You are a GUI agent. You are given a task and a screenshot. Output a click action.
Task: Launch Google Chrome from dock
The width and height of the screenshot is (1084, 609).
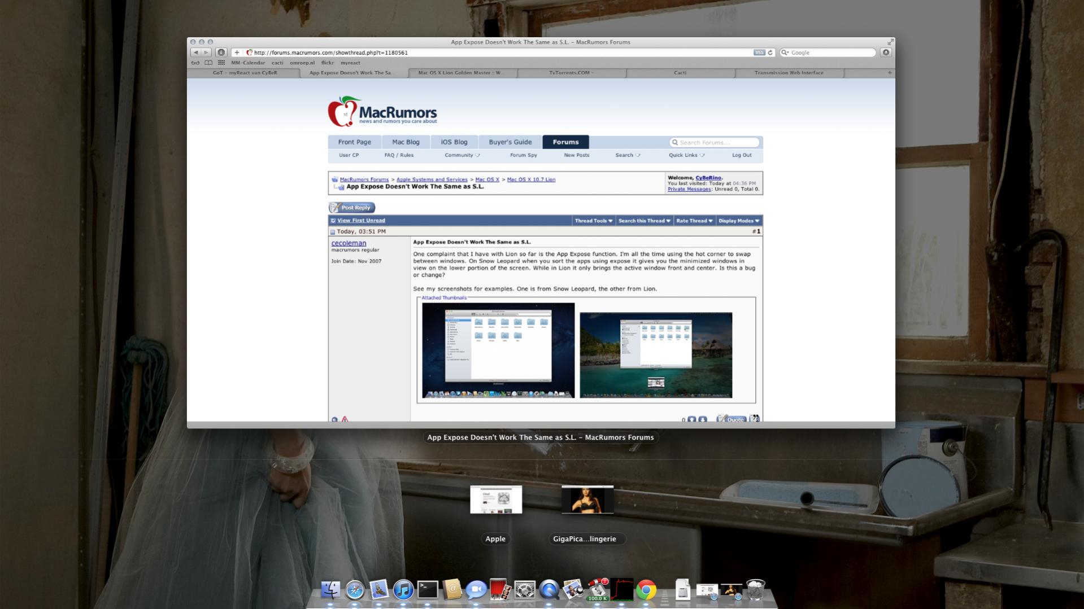click(x=646, y=590)
